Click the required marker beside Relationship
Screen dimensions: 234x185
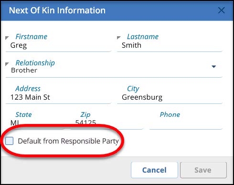[x=7, y=64]
